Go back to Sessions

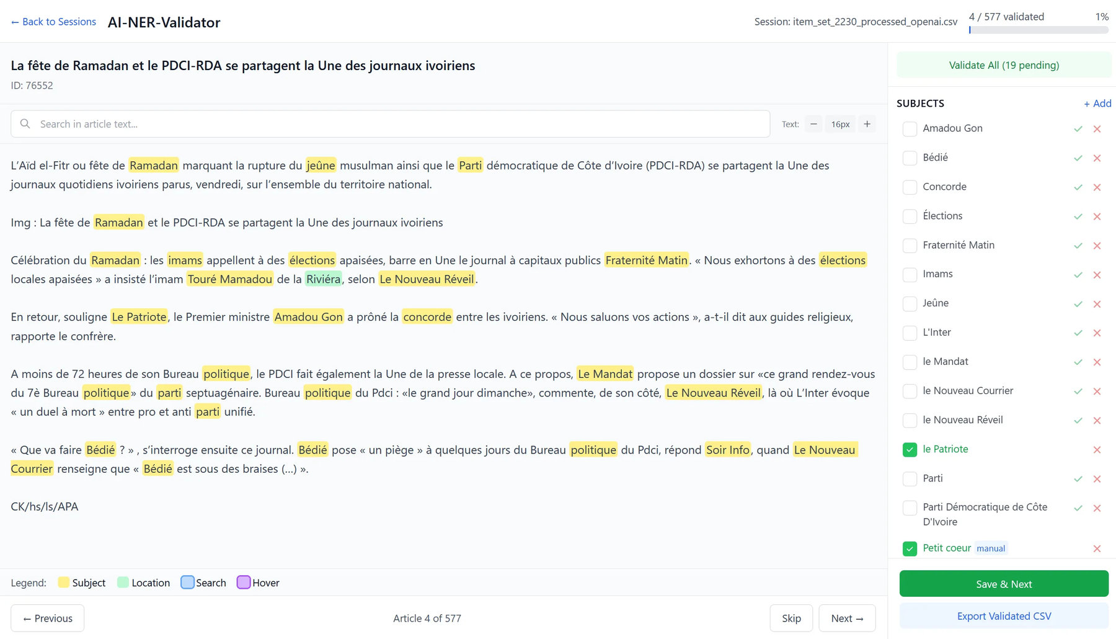tap(53, 22)
